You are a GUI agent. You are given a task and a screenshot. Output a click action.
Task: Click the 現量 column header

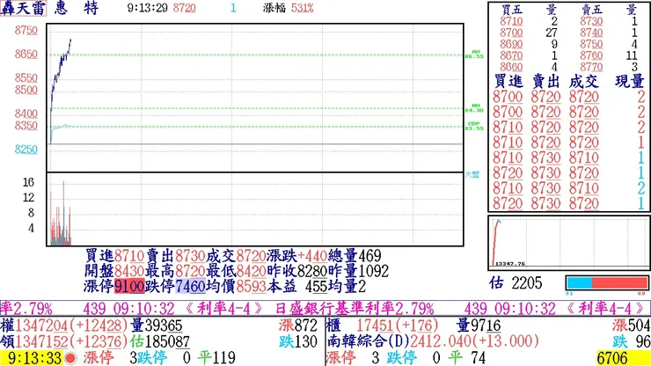point(630,81)
